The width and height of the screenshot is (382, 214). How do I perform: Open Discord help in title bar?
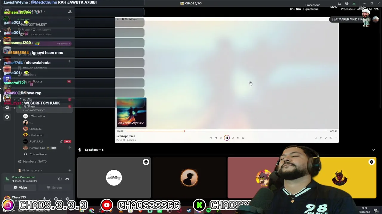[x=347, y=3]
